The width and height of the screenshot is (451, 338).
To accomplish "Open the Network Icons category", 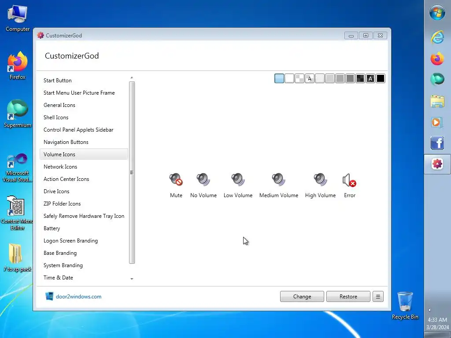I will click(84, 167).
